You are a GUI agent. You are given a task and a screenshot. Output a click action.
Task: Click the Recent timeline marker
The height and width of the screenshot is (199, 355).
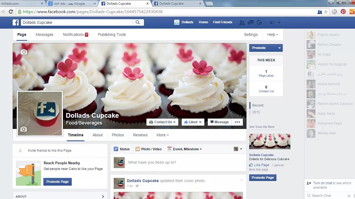(x=258, y=105)
